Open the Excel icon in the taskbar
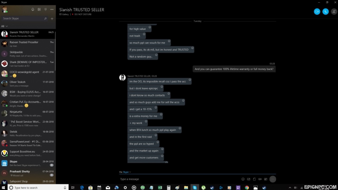The height and width of the screenshot is (190, 338). [160, 188]
